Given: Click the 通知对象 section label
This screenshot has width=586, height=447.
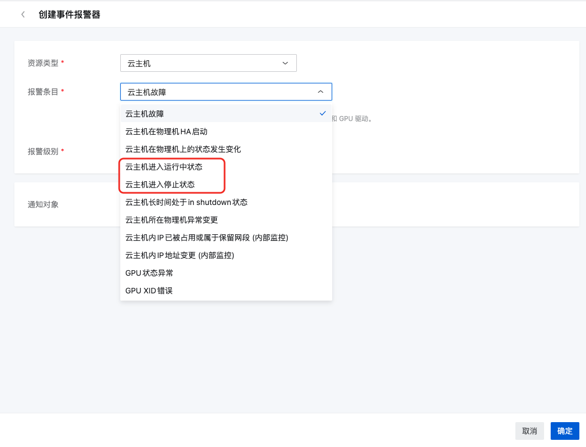Looking at the screenshot, I should pyautogui.click(x=43, y=204).
